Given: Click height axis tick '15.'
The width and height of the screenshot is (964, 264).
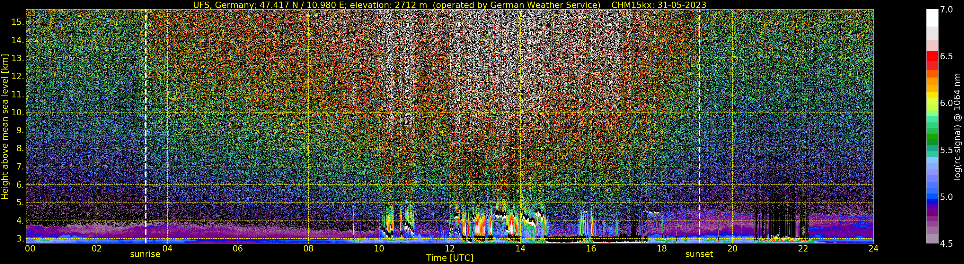Looking at the screenshot, I should click(x=17, y=22).
